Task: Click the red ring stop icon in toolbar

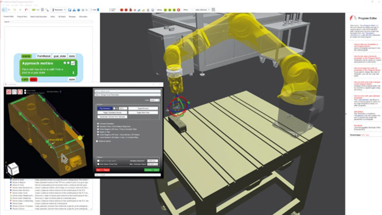Action: tap(178, 10)
